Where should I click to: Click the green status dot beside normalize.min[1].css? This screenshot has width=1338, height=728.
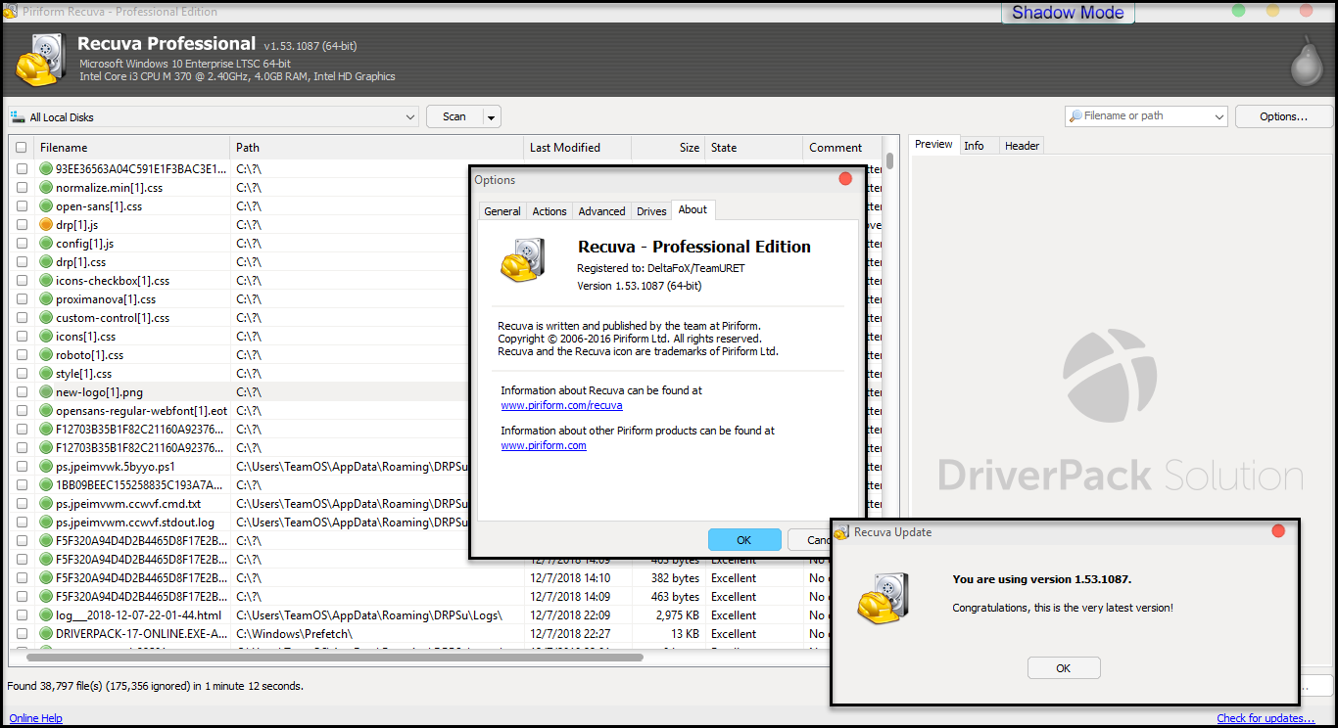pyautogui.click(x=45, y=188)
